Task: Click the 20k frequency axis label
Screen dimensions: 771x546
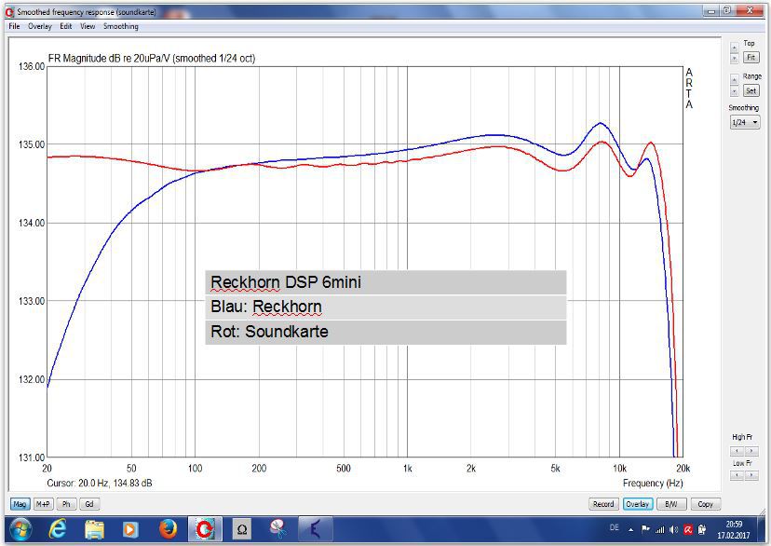Action: point(683,469)
